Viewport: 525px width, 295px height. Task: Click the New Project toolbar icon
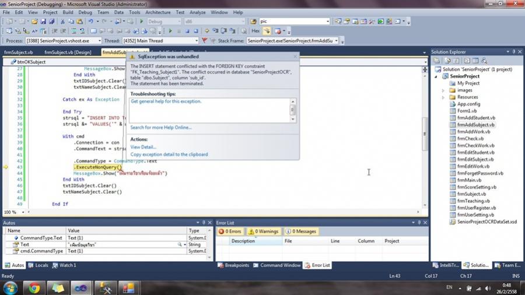pos(9,22)
